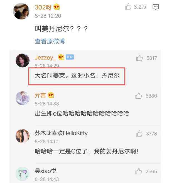Like the comment by 302呀
Viewport: 179px width, 183px height.
(x=128, y=7)
